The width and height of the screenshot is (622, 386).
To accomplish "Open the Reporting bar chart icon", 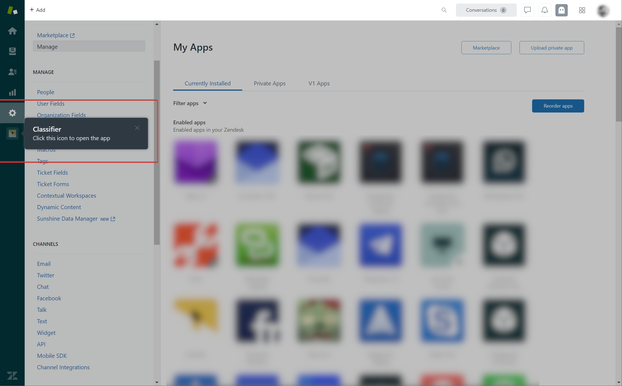I will (12, 93).
